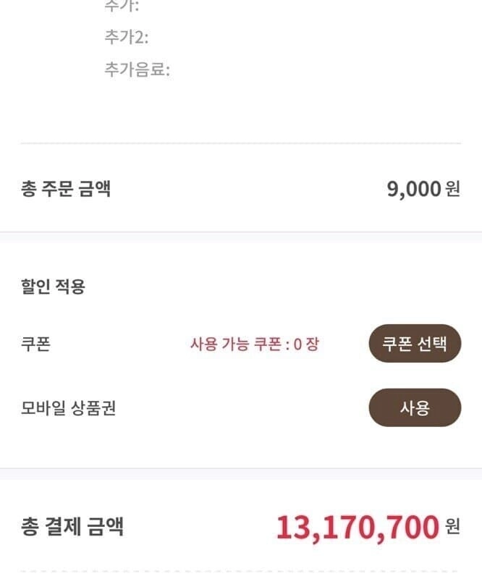Select the red 13,170,700 payment total
This screenshot has width=482, height=579.
[358, 528]
